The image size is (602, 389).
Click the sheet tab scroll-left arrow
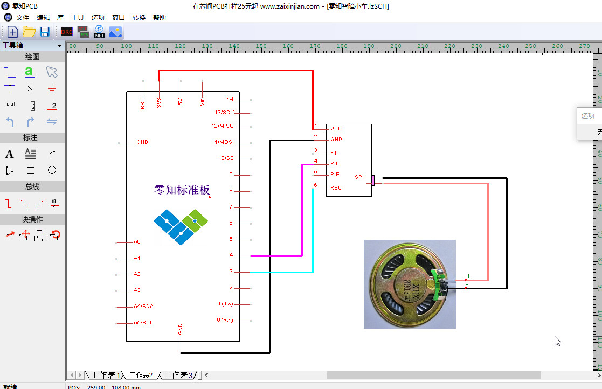72,375
